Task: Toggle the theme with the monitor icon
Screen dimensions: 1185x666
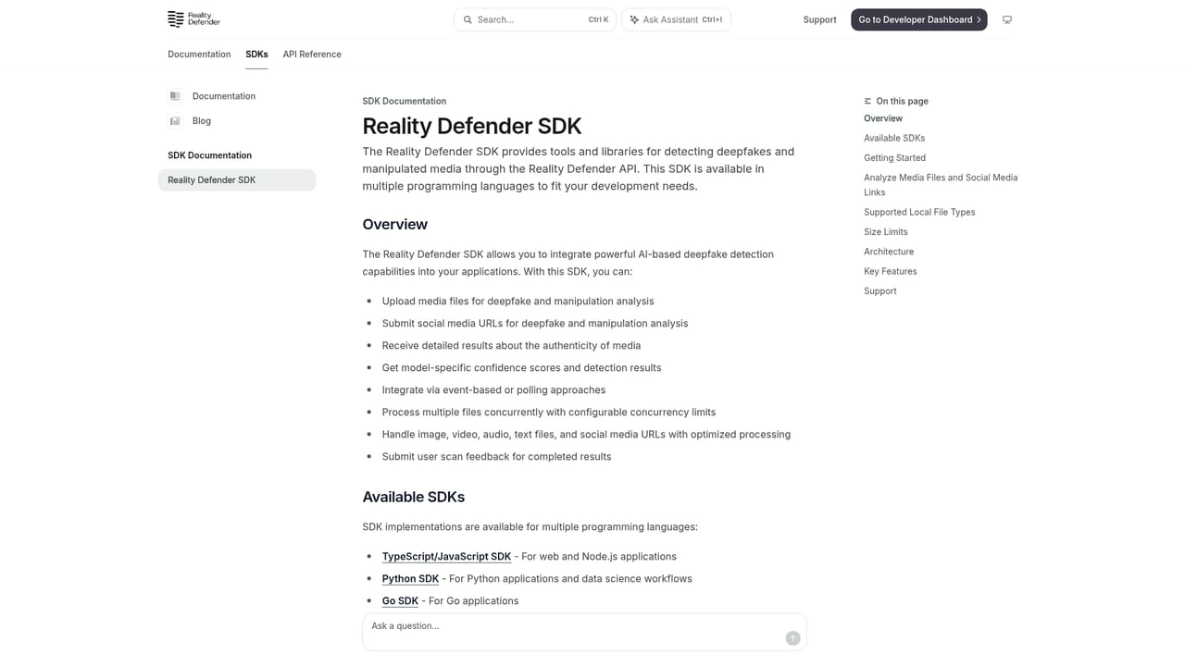Action: pos(1007,19)
